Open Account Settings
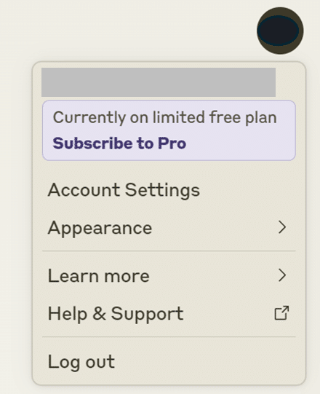The image size is (320, 394). click(x=169, y=190)
